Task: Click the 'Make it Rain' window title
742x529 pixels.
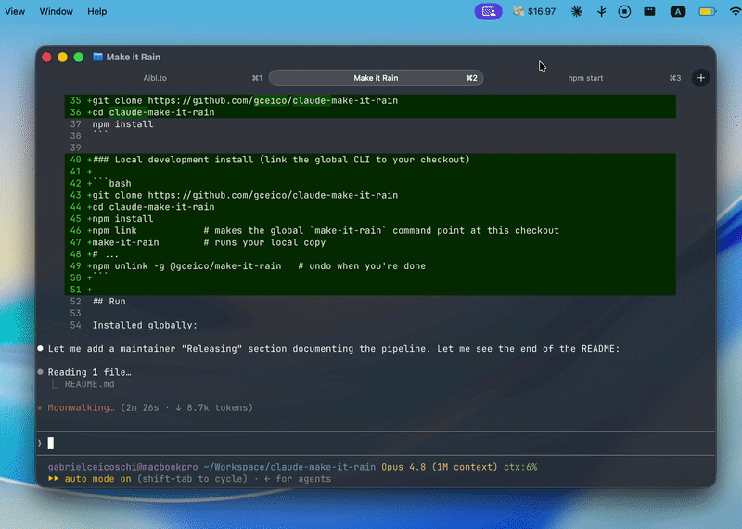Action: [x=133, y=57]
